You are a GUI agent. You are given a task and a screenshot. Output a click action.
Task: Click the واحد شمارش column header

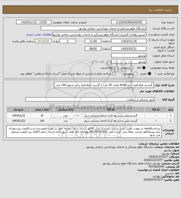[66, 109]
